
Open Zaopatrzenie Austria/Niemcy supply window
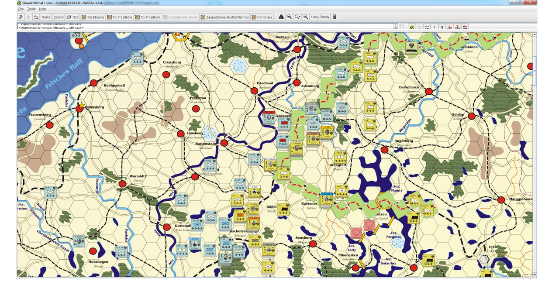point(225,17)
